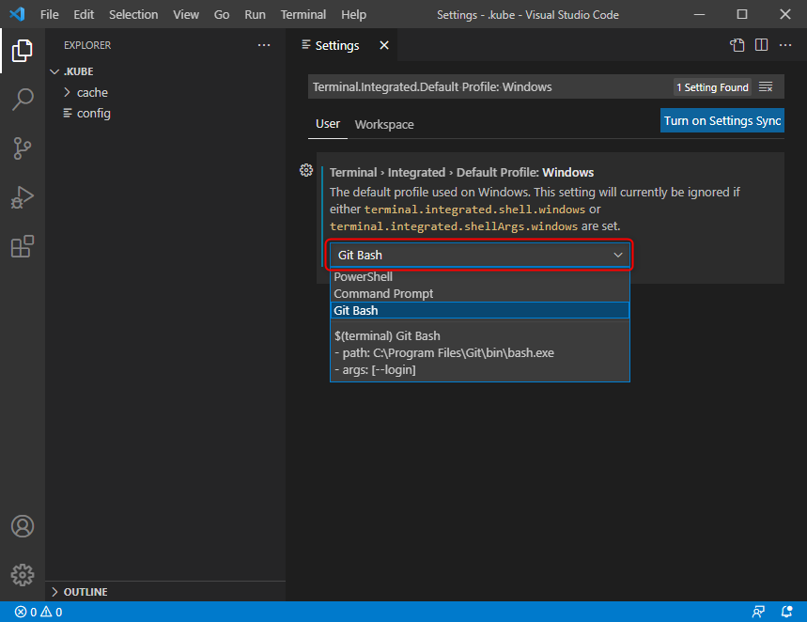807x622 pixels.
Task: Open the Terminal menu
Action: (x=303, y=14)
